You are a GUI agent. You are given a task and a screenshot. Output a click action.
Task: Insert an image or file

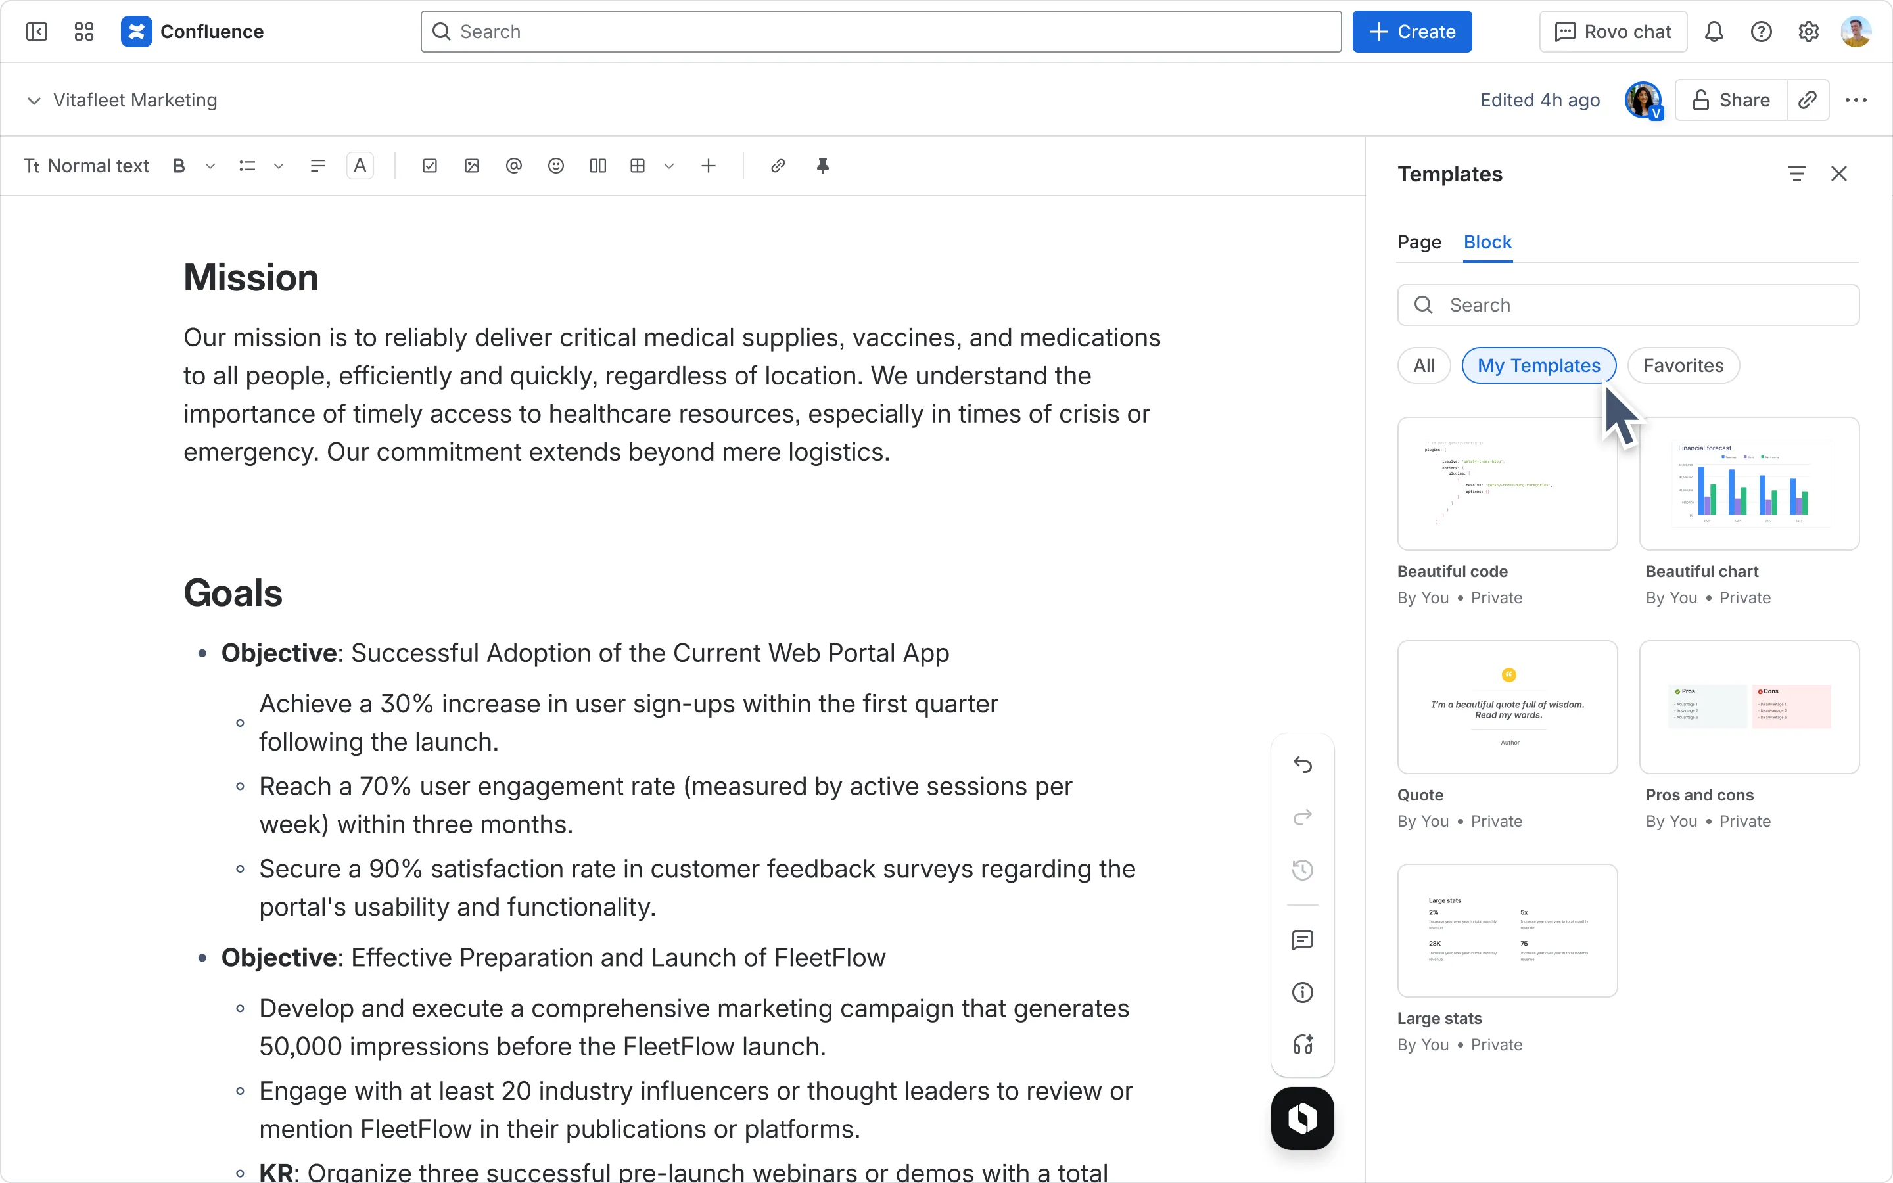tap(472, 166)
